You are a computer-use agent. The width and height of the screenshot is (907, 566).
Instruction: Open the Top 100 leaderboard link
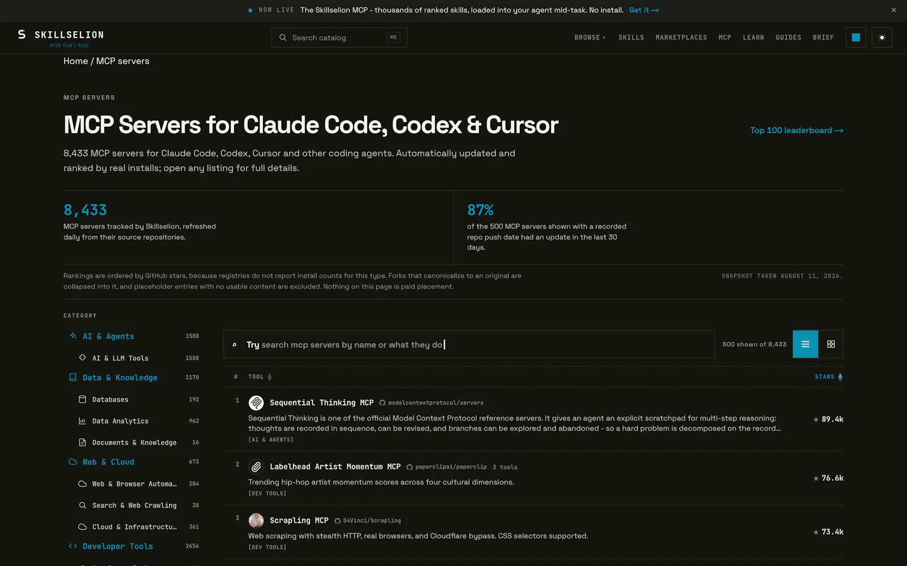(x=797, y=130)
